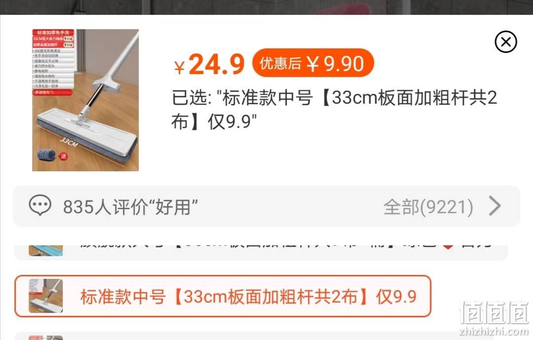The width and height of the screenshot is (533, 340).
Task: Tap the thumbnail inside the 标准款中号 option
Action: 45,296
